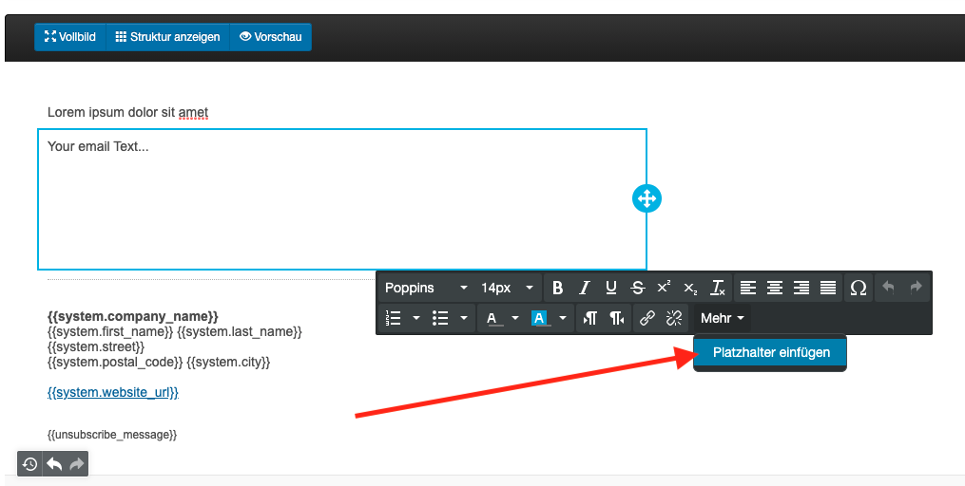This screenshot has height=486, width=965.
Task: Switch to Vollbild mode
Action: pyautogui.click(x=70, y=37)
